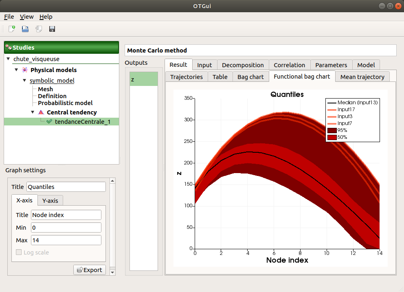Open the View menu

click(26, 17)
